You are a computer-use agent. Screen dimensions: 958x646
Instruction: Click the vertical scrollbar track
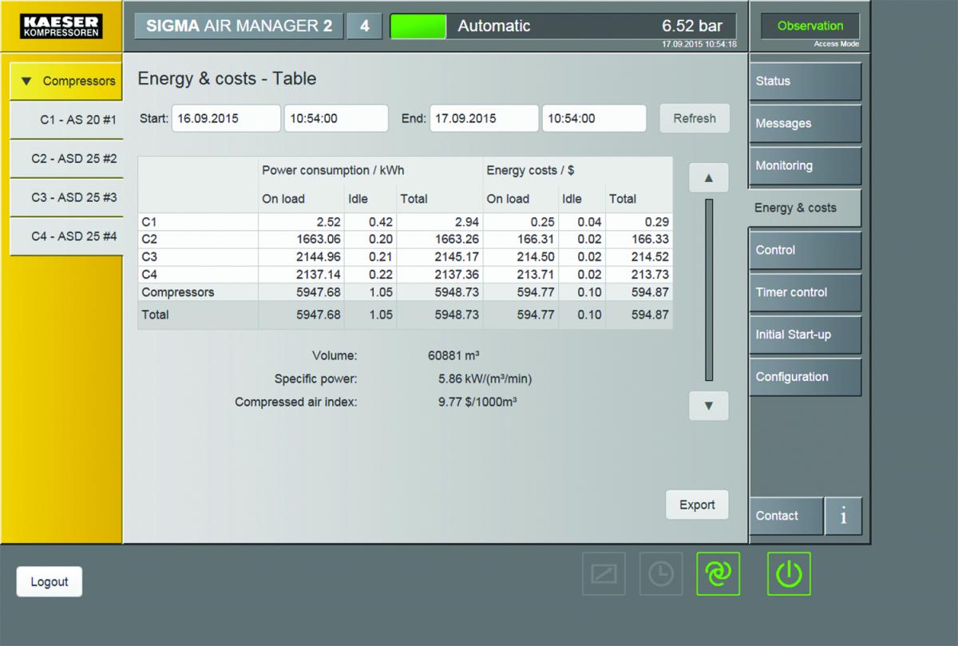coord(709,290)
